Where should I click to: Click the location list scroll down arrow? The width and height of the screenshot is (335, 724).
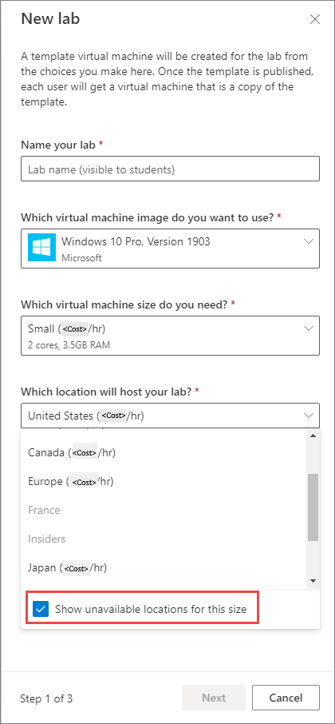click(313, 581)
